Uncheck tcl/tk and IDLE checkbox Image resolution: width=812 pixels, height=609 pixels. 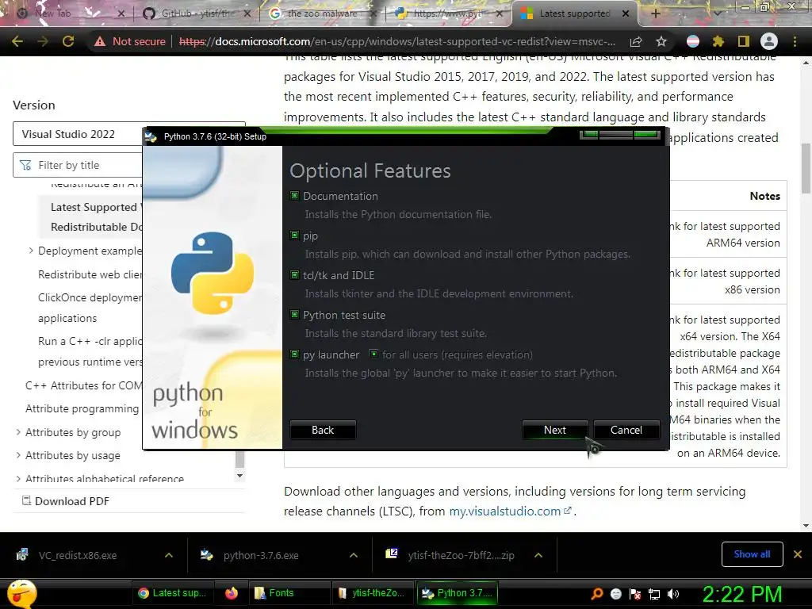tap(295, 275)
